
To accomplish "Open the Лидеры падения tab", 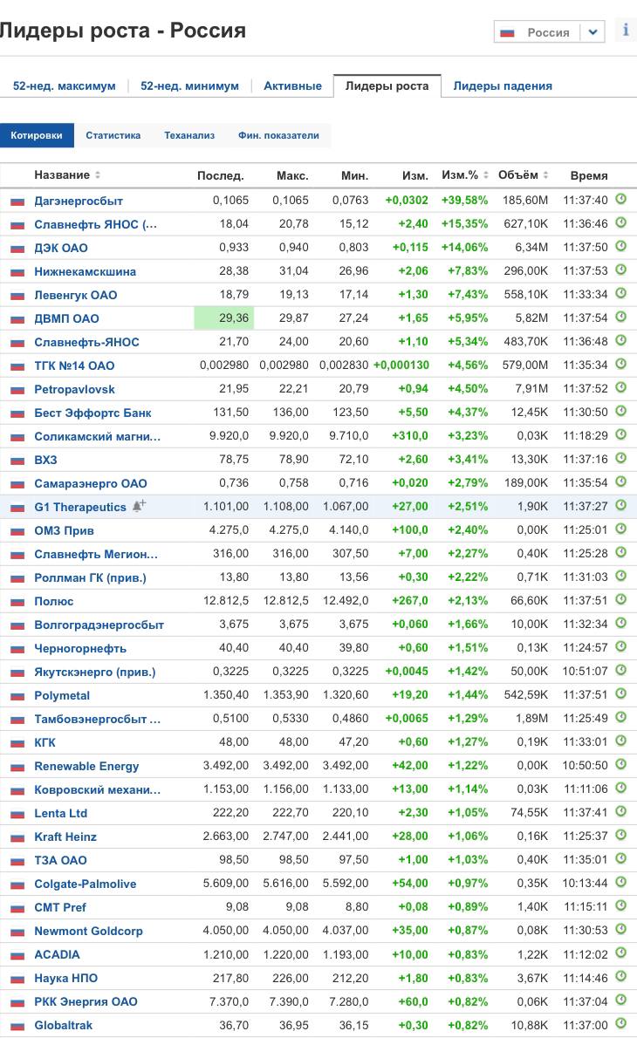I will pyautogui.click(x=503, y=86).
